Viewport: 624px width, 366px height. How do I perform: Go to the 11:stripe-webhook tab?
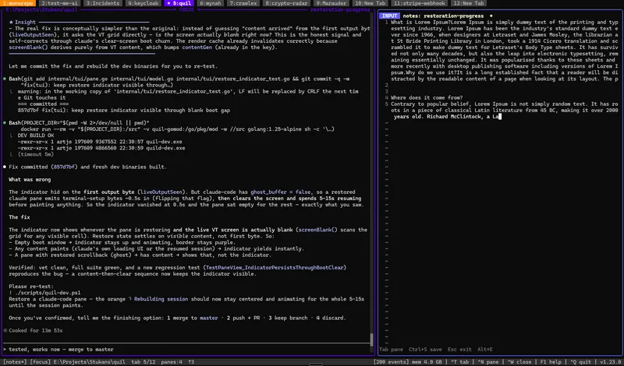pos(420,3)
